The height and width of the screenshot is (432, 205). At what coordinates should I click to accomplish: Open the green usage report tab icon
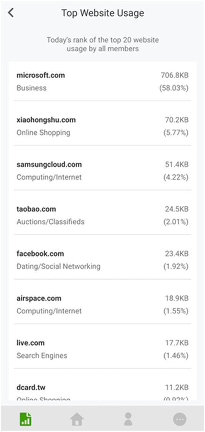click(25, 419)
